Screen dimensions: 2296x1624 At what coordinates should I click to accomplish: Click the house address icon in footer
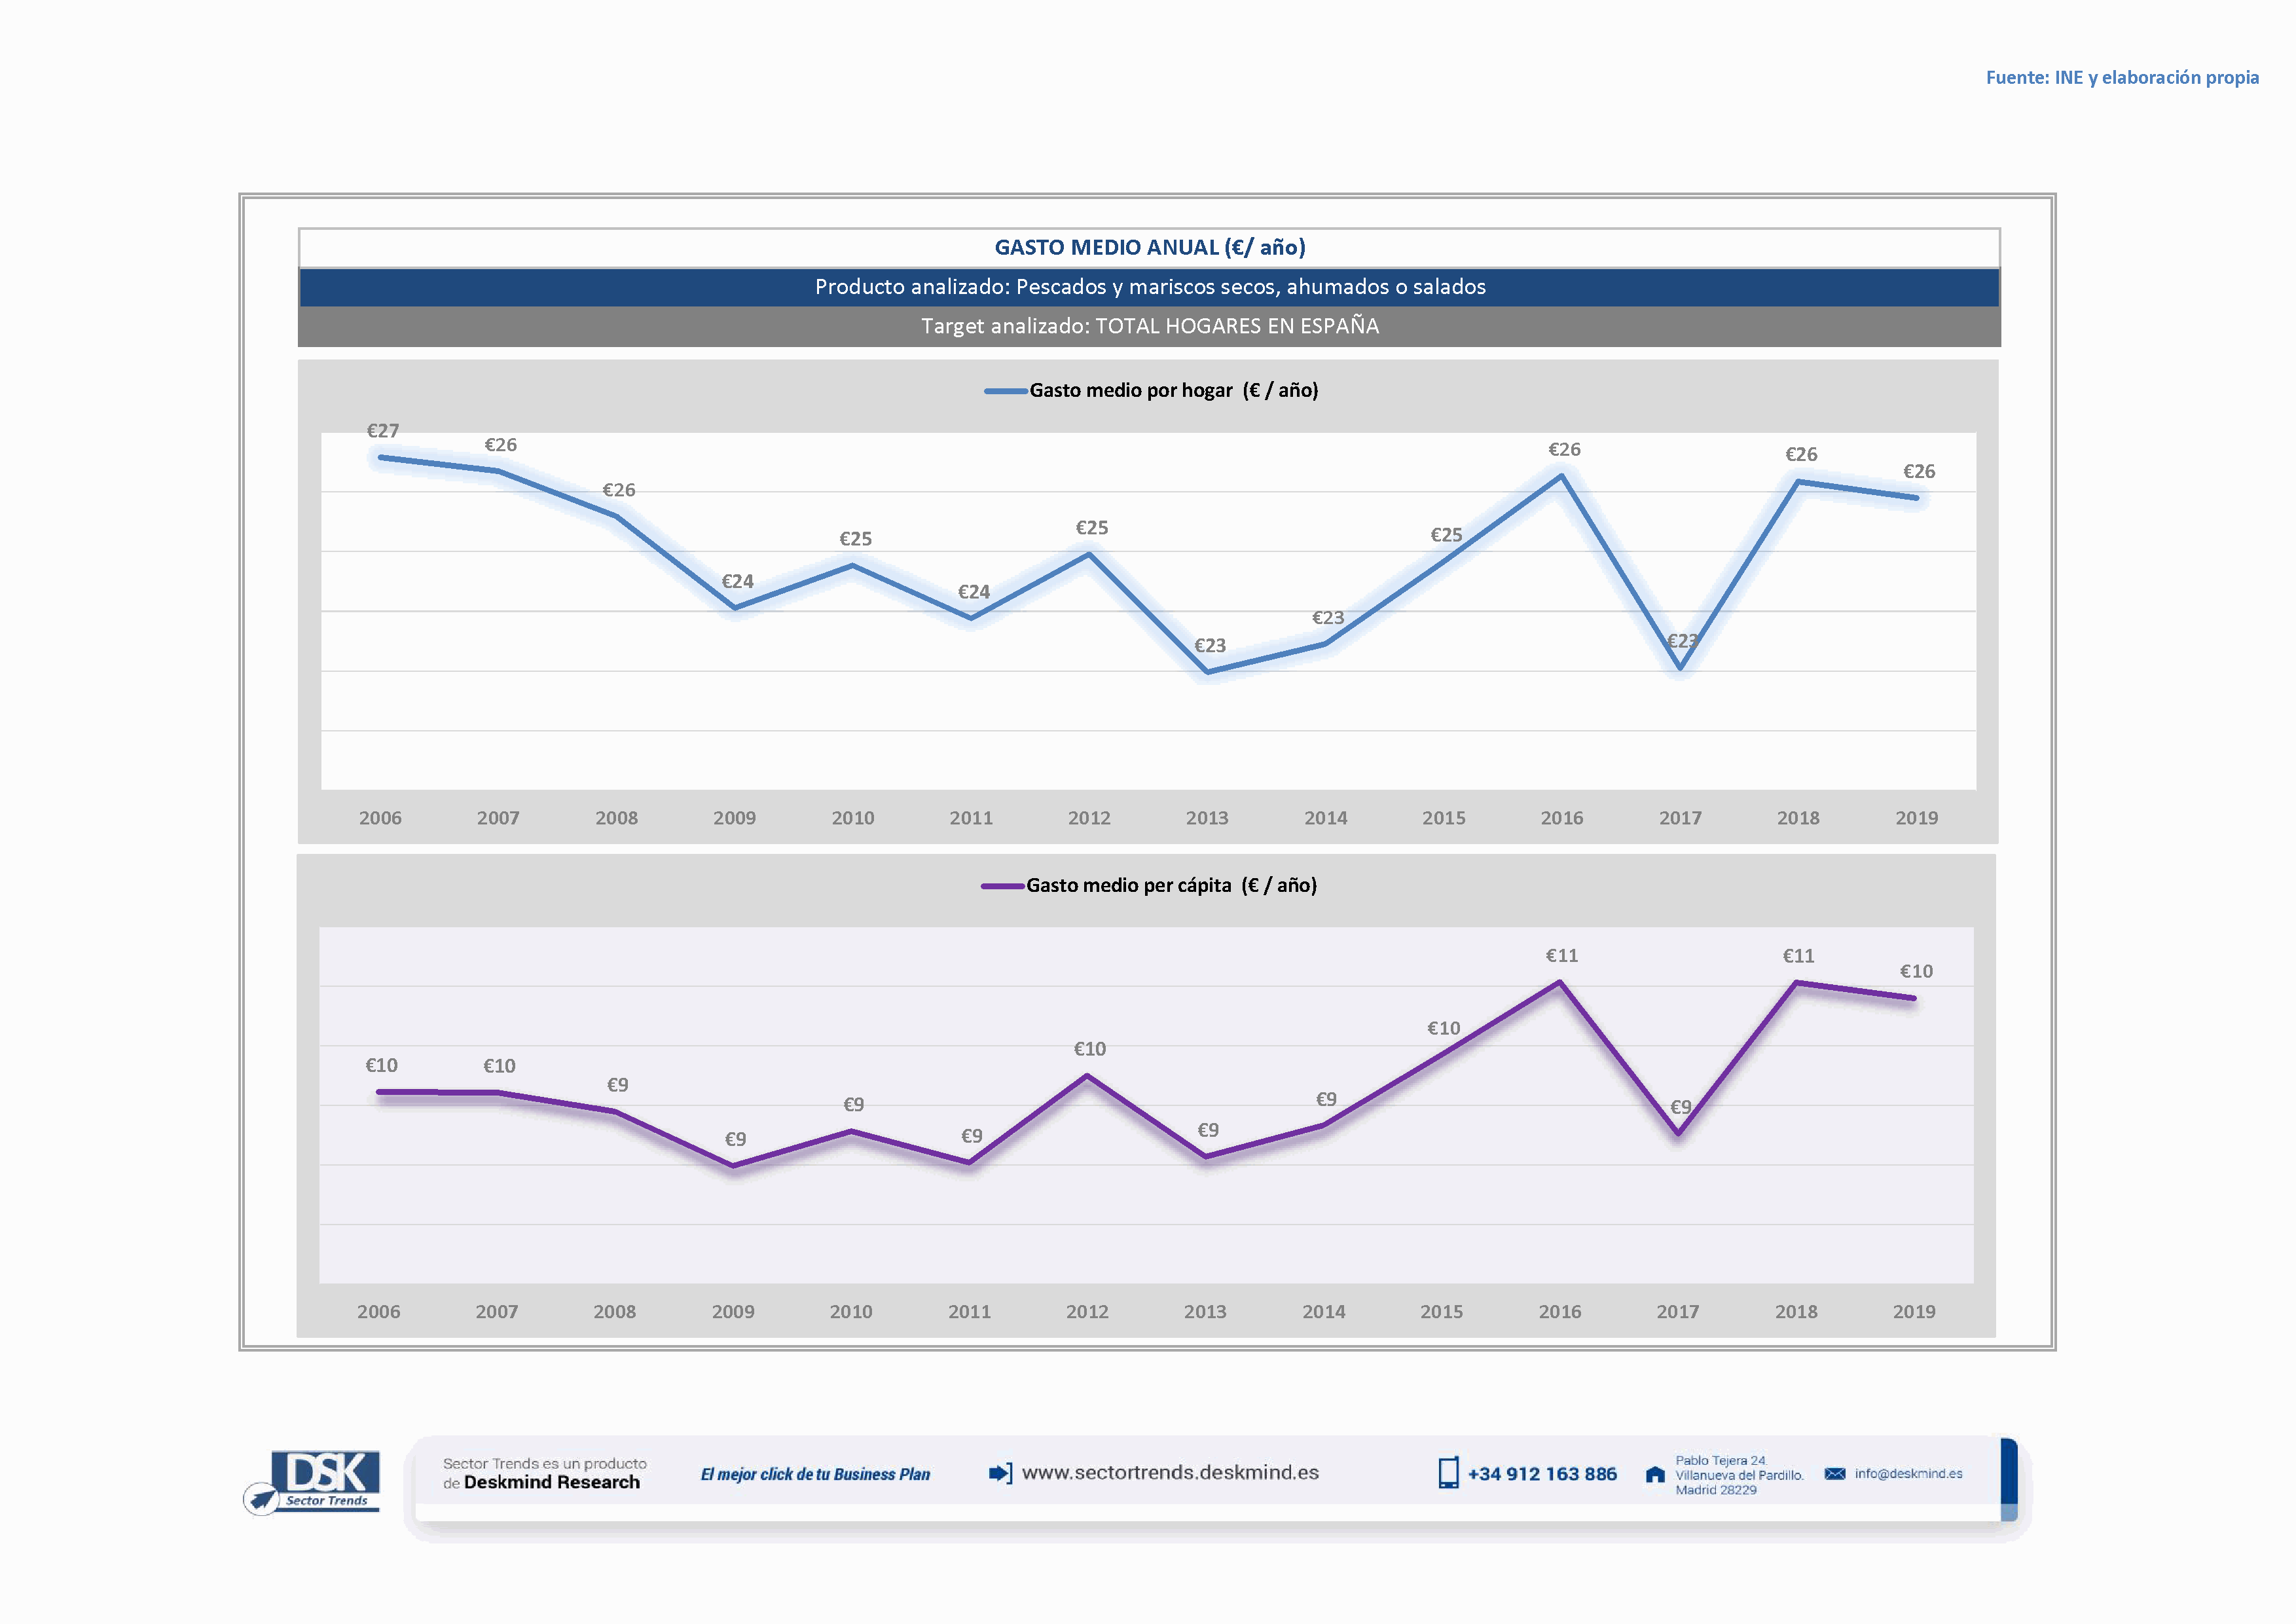[x=1655, y=1474]
